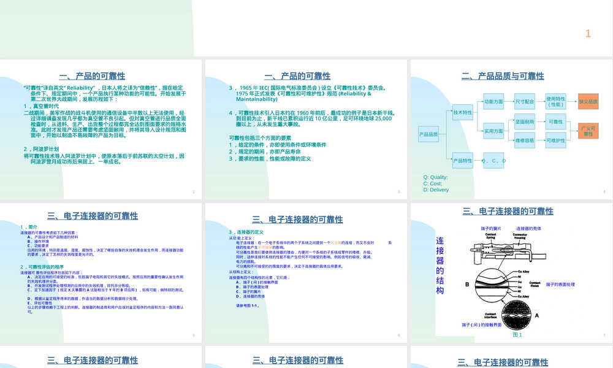Click the text 3,1965年 IEC paragraph
Viewport: 613px width, 368px height.
click(x=308, y=93)
